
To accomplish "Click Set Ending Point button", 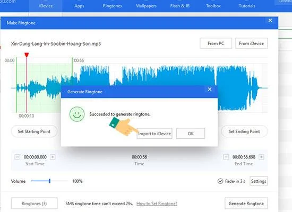I will coord(244,131).
